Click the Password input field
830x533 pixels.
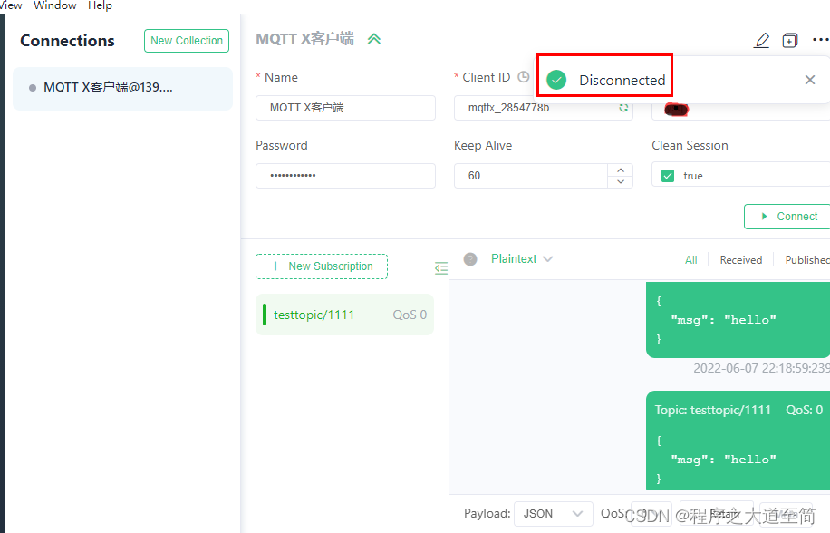click(345, 176)
